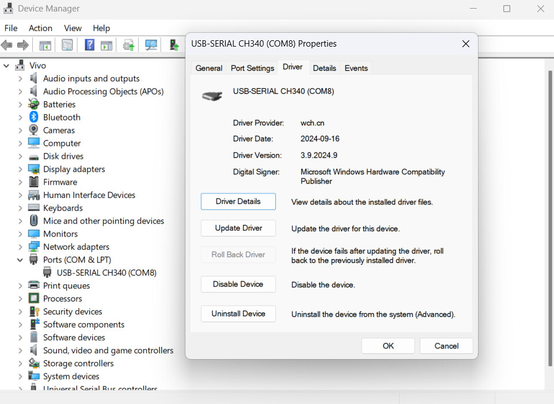Click the Human Interface Devices icon

pos(33,195)
